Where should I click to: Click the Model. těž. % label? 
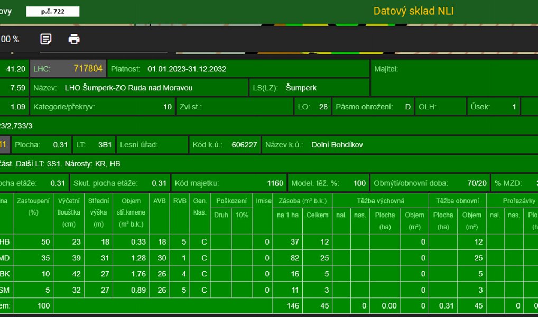315,183
